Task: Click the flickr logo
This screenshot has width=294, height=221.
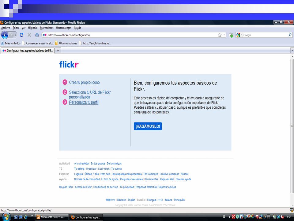Action: [69, 64]
